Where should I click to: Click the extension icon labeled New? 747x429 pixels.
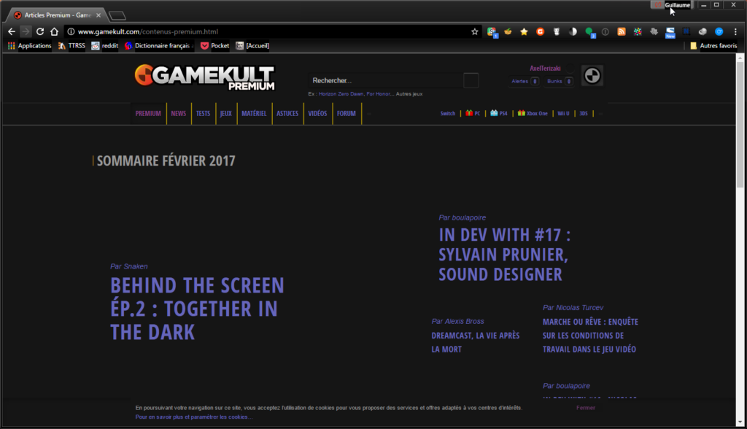670,32
